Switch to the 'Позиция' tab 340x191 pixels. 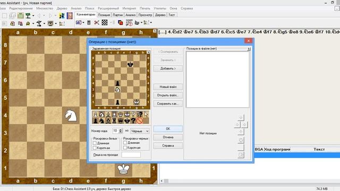point(104,15)
